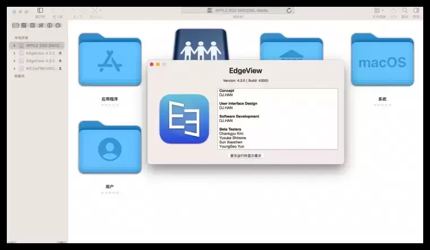Select the thumbnails sidebar tab icon
The image size is (430, 250).
[x=24, y=25]
